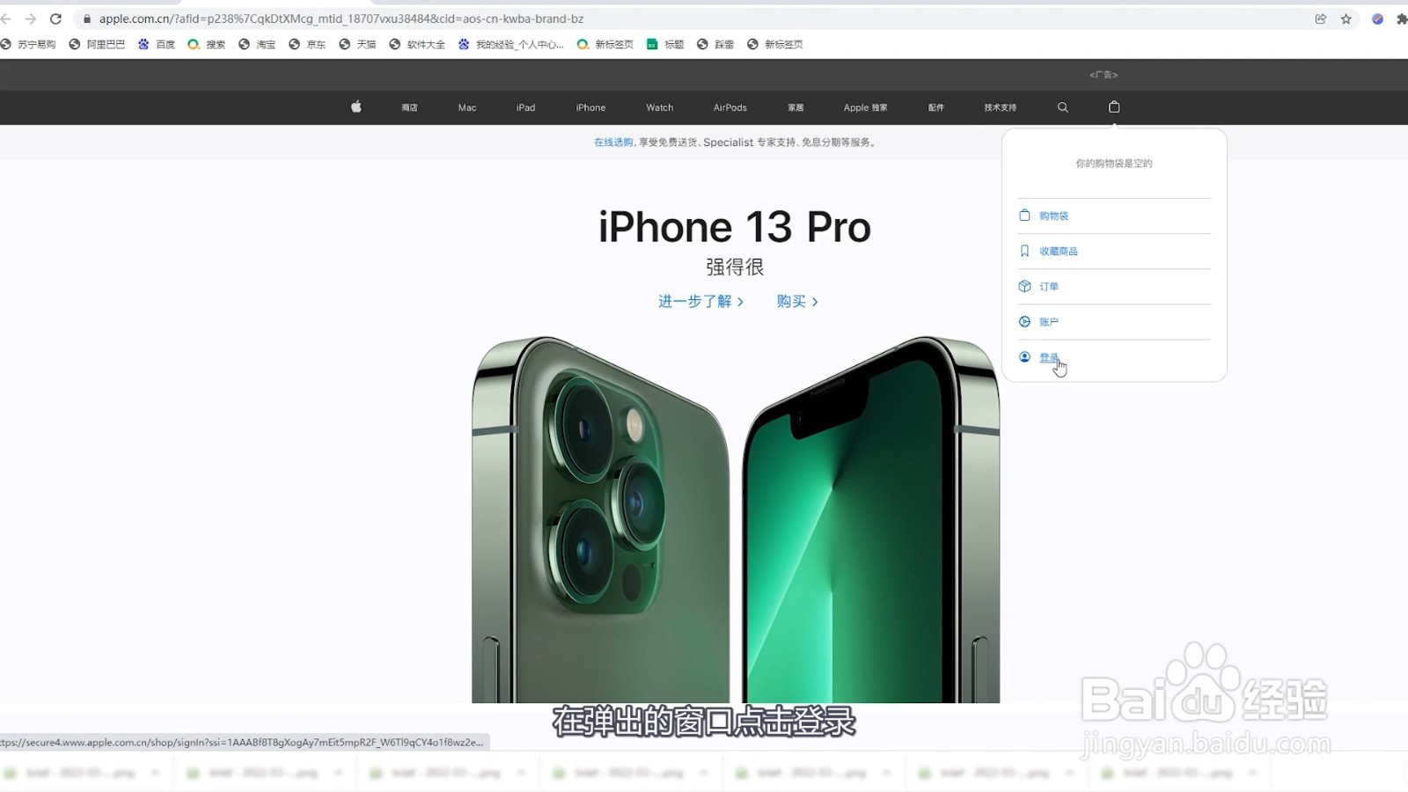Screen dimensions: 1408x792
Task: Click the search magnifier icon in navigation
Action: click(x=1063, y=107)
